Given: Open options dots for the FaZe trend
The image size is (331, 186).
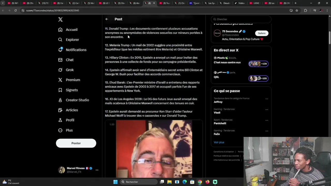Looking at the screenshot, I should (267, 131).
